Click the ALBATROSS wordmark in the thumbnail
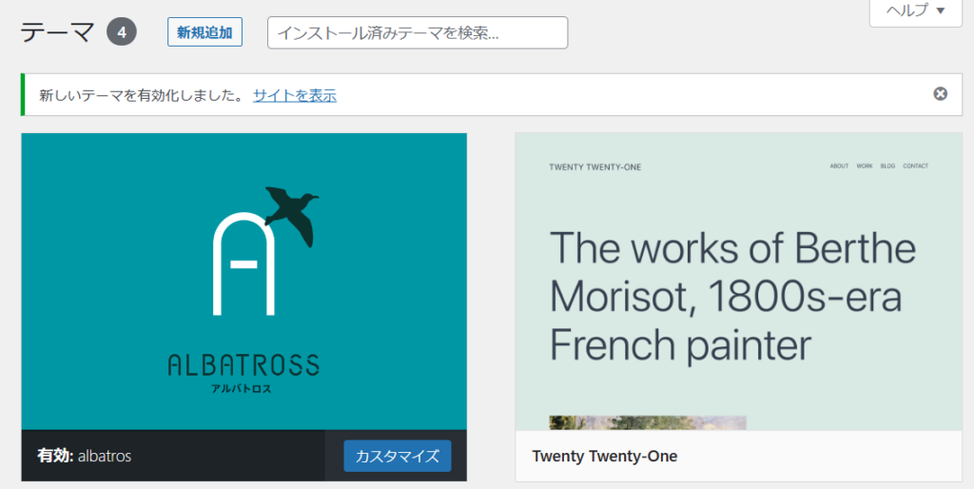This screenshot has height=489, width=974. coord(243,364)
